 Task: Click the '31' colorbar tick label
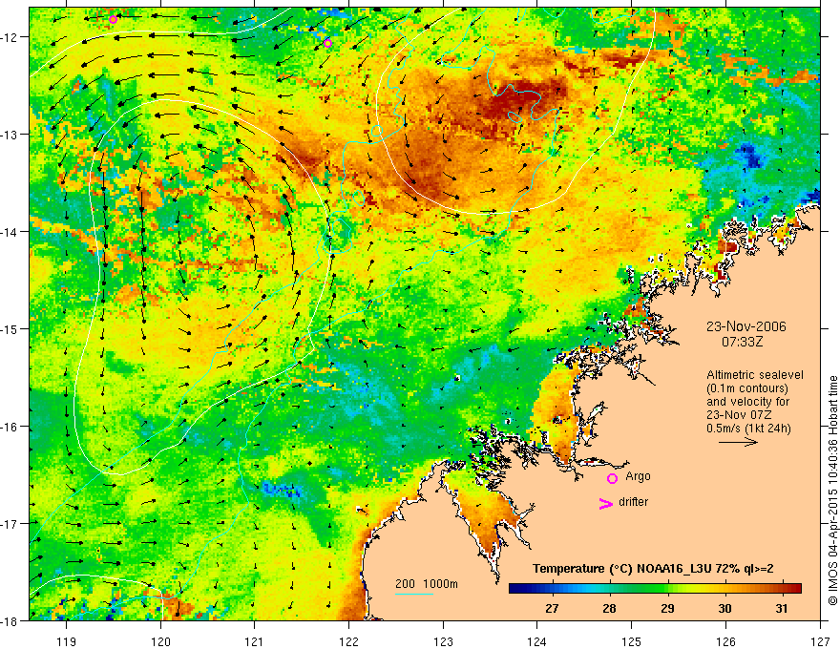click(x=782, y=608)
